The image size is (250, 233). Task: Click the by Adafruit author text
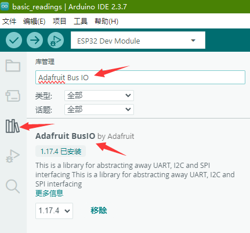(x=115, y=137)
